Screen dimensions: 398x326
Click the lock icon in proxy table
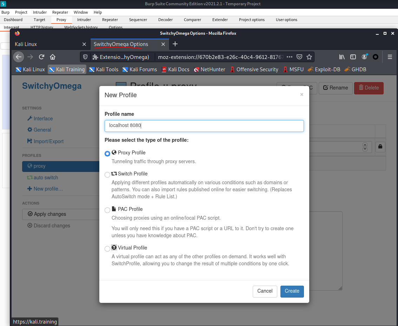pos(380,147)
